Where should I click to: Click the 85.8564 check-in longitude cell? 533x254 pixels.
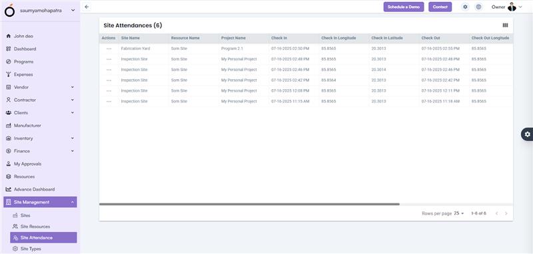click(328, 80)
